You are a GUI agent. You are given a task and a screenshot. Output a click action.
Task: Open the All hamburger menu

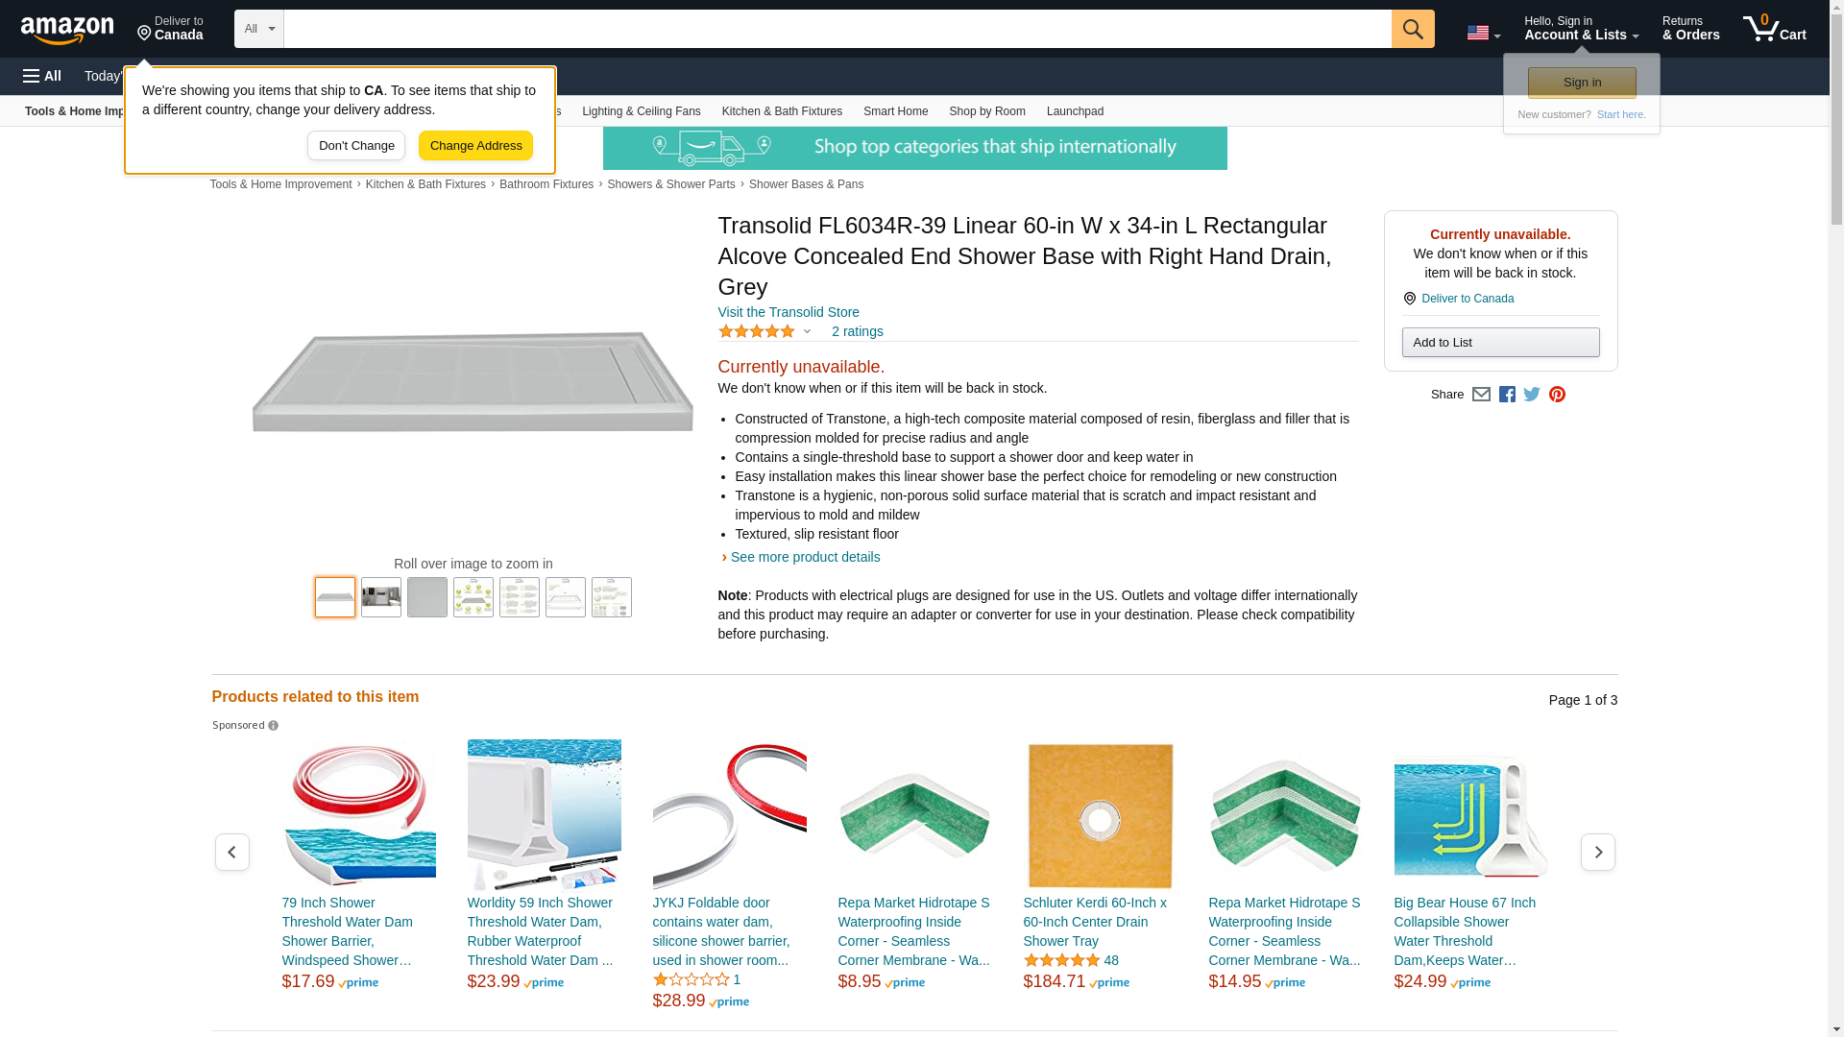click(42, 76)
